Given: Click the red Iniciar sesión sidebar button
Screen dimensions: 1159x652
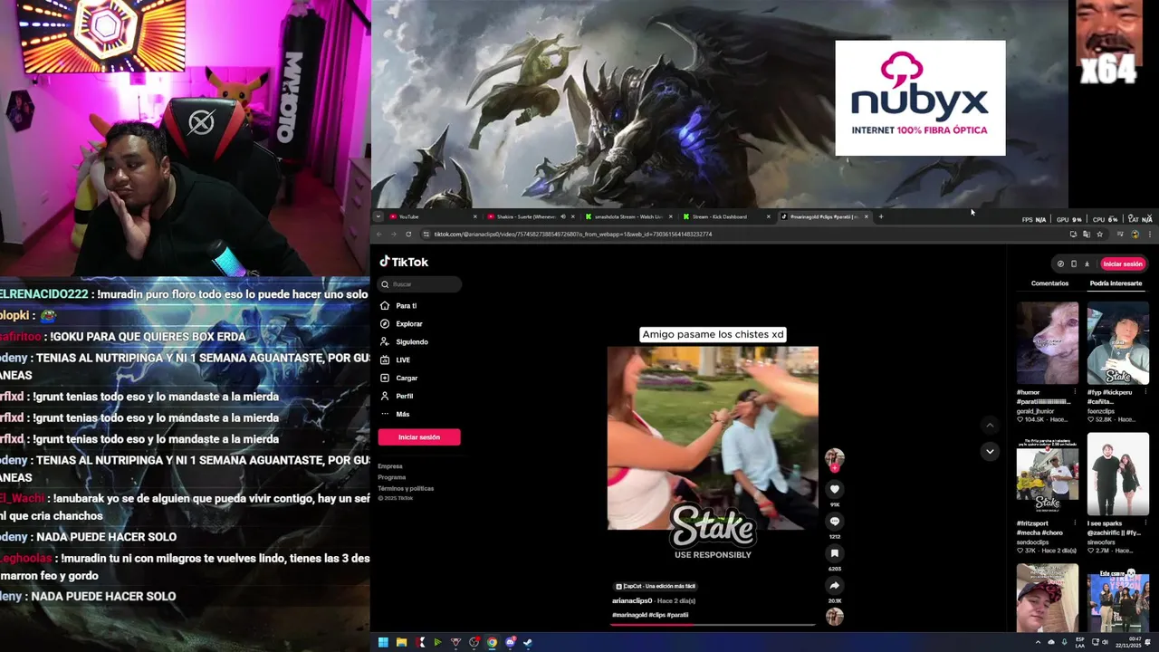Looking at the screenshot, I should [419, 437].
